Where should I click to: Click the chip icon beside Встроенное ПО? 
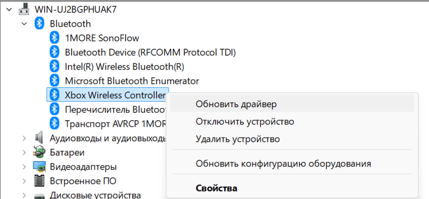(39, 180)
